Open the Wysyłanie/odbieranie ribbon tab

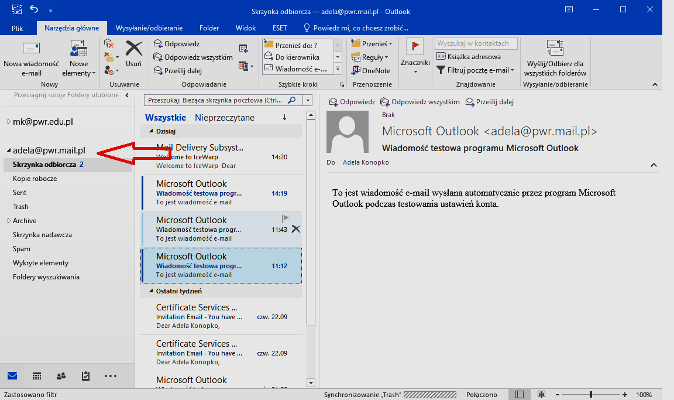click(149, 28)
